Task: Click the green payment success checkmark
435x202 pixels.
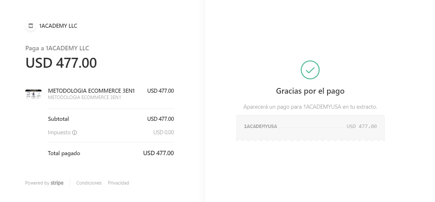Action: coord(310,70)
